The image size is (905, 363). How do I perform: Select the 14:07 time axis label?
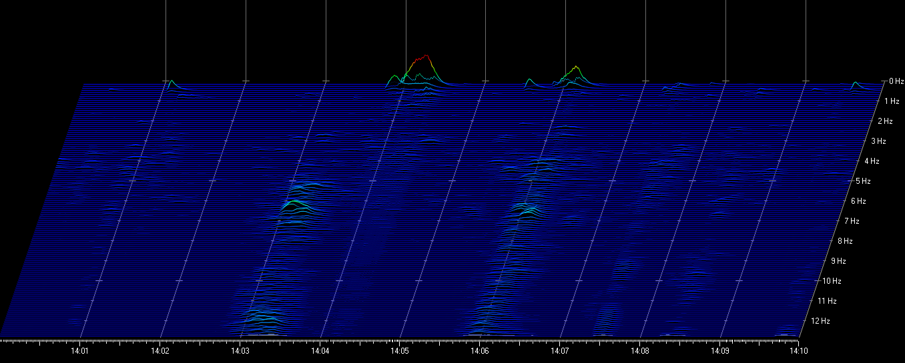pyautogui.click(x=560, y=351)
